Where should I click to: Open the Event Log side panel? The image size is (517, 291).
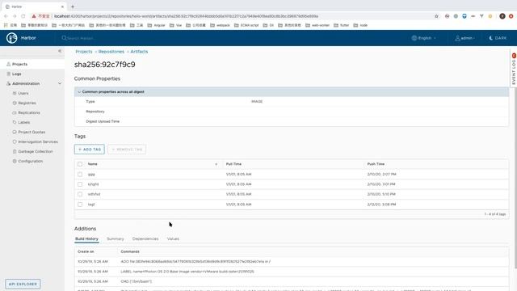pyautogui.click(x=514, y=69)
